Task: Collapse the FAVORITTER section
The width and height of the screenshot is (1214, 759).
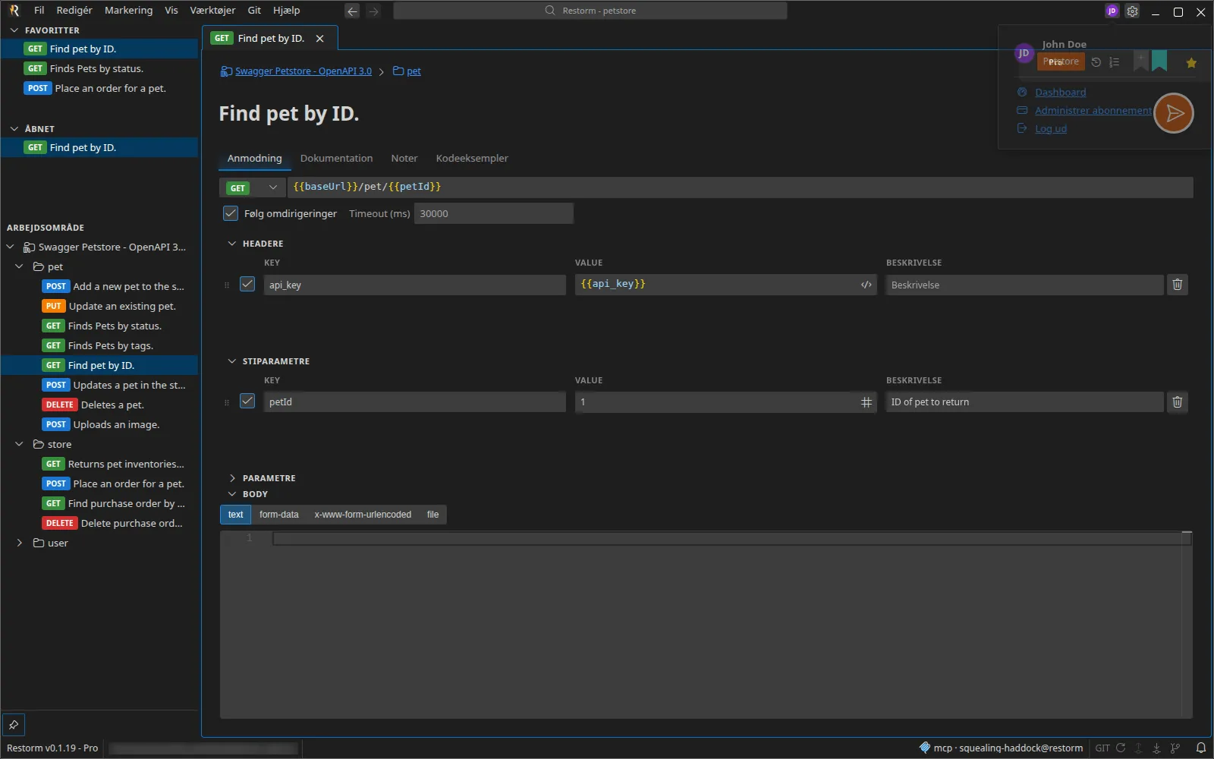Action: tap(14, 30)
